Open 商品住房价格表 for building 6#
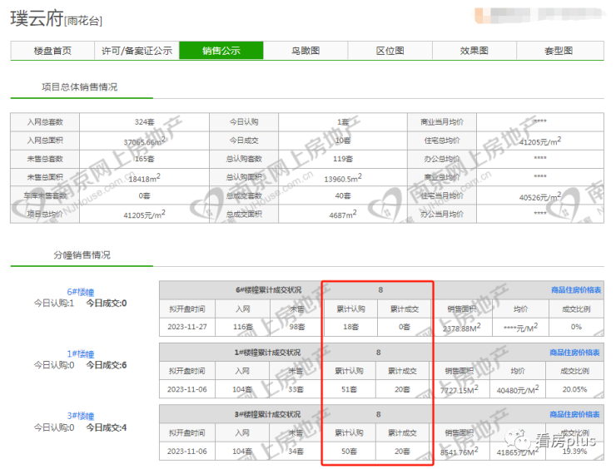This screenshot has width=616, height=469. pos(575,289)
